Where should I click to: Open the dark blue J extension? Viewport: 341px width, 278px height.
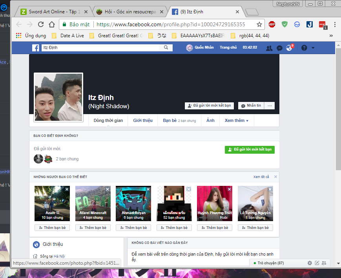click(310, 24)
